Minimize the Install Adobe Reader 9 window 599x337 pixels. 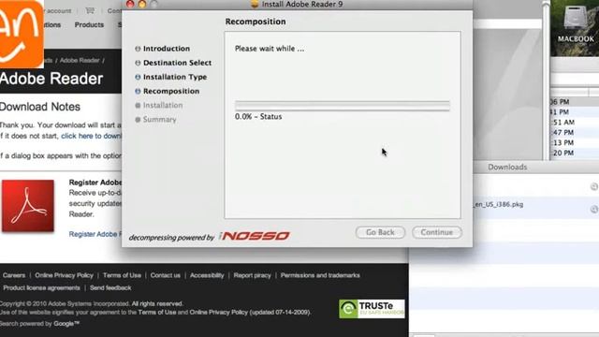point(142,4)
